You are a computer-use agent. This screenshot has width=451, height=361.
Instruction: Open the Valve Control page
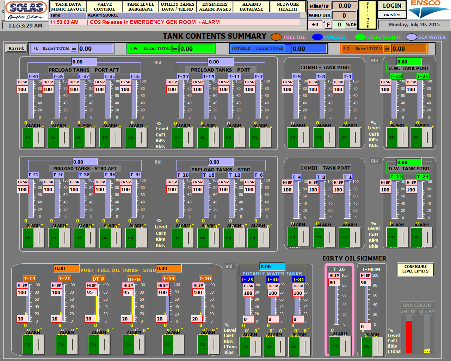(104, 7)
